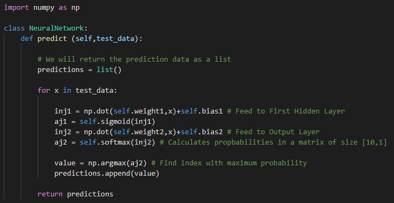The width and height of the screenshot is (394, 203).
Task: Click the import keyword on first line
Action: 16,8
